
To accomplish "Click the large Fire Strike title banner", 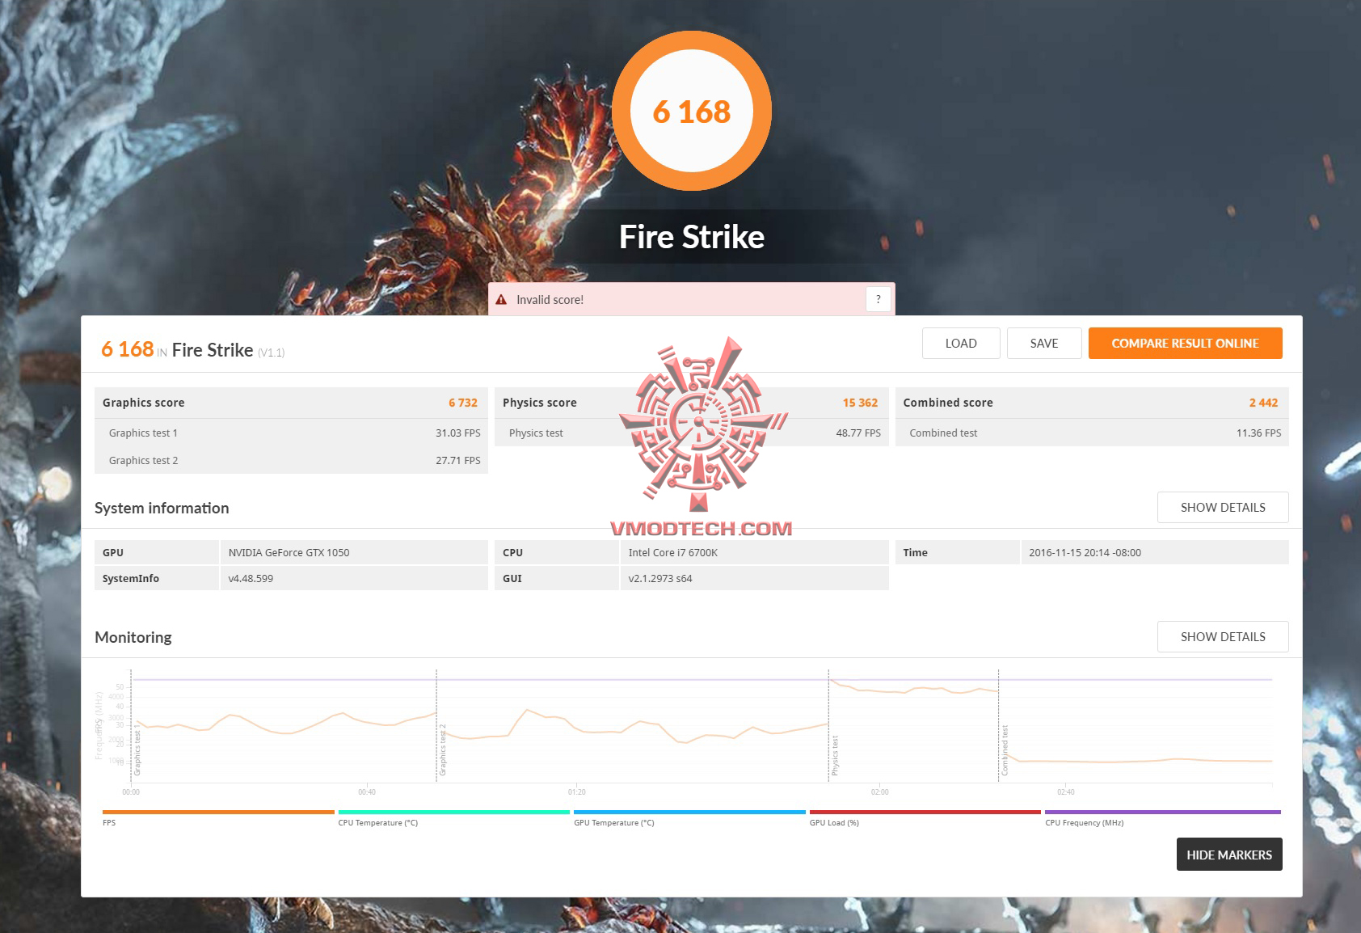I will point(692,237).
